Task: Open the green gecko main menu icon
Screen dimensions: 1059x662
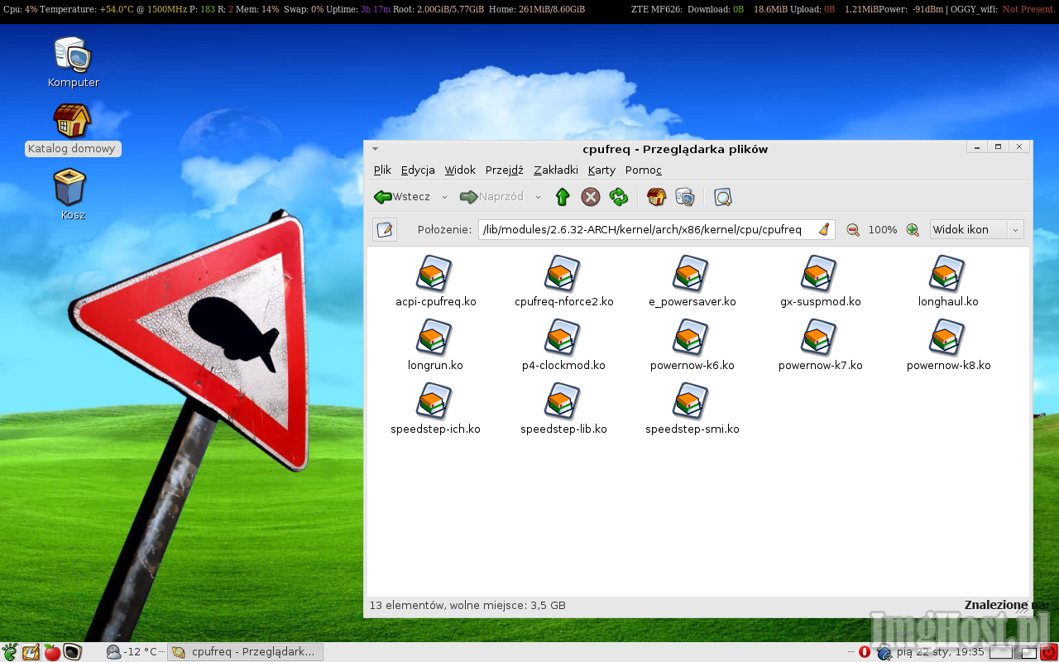Action: (10, 652)
